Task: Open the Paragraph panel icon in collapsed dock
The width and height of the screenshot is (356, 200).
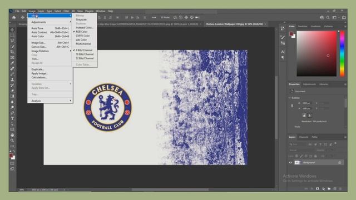Action: 283,58
